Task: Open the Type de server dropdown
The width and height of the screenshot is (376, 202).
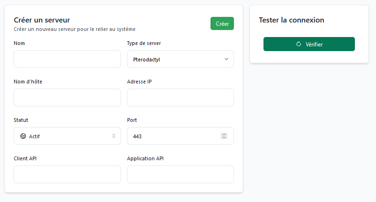Action: point(180,60)
